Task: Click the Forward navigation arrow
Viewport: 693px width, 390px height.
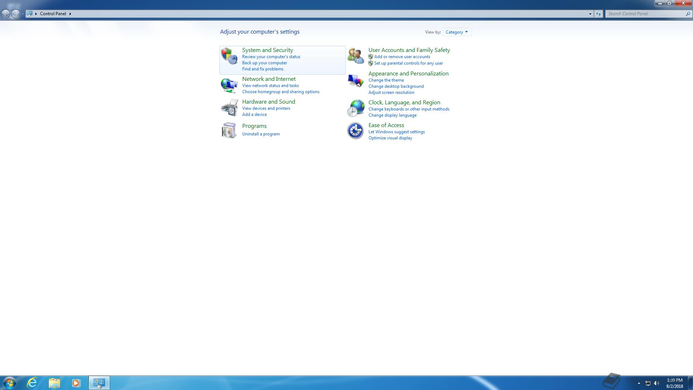Action: [x=16, y=14]
